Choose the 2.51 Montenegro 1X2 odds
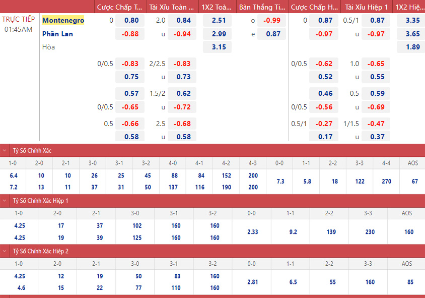Image resolution: width=425 pixels, height=298 pixels. point(219,21)
